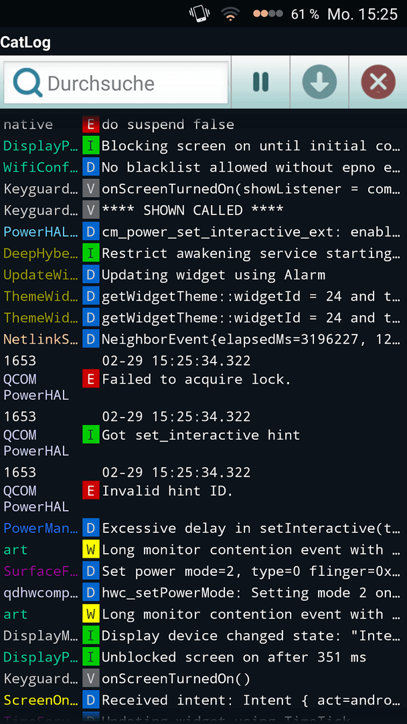Focus the Durchsuche search field
Image resolution: width=407 pixels, height=724 pixels.
point(116,82)
